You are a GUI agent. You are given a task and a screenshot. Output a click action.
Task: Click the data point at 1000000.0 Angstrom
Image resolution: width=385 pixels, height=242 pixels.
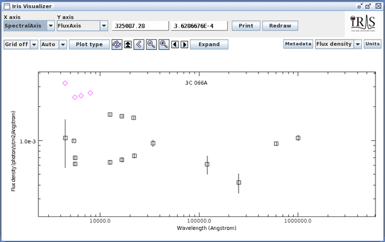(298, 138)
